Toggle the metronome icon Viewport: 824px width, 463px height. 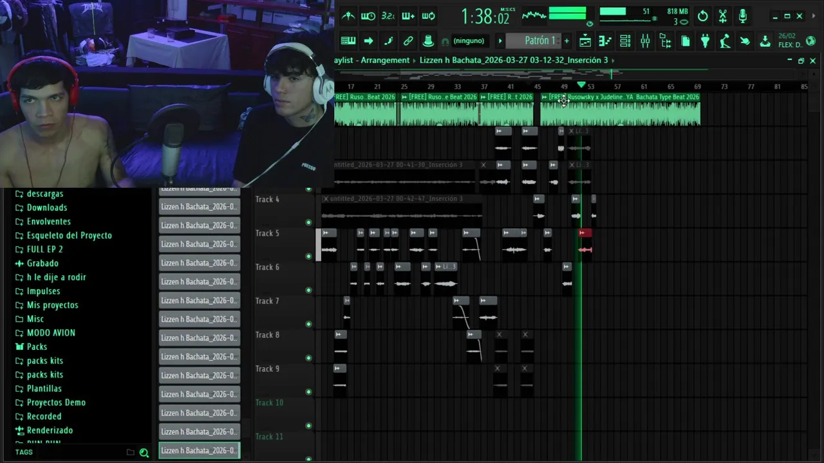pos(348,16)
